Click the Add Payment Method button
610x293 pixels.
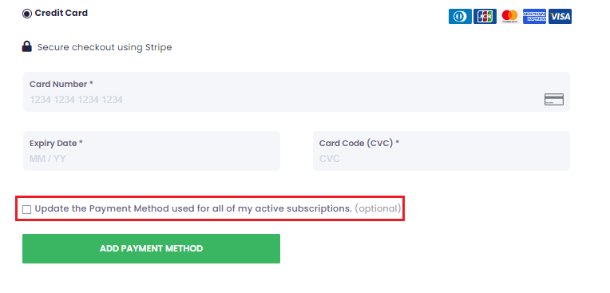151,248
